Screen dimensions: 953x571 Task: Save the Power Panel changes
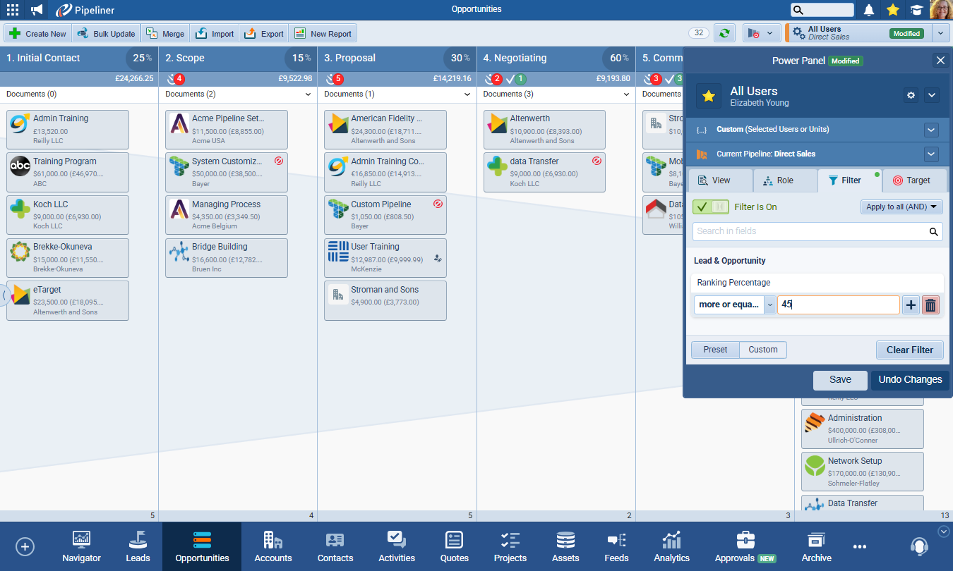[x=840, y=379]
